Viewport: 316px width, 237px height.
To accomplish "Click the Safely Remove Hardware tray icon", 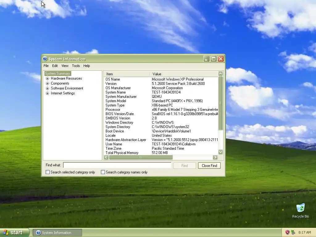I will (x=293, y=232).
